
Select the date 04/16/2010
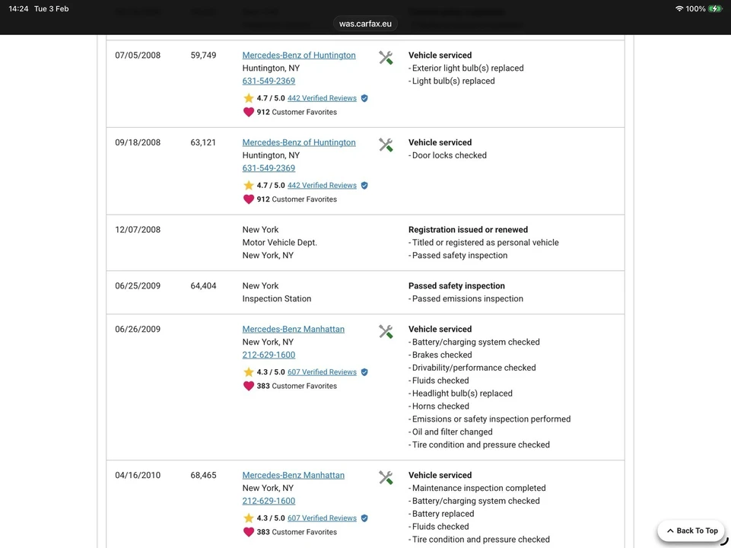[x=138, y=475]
